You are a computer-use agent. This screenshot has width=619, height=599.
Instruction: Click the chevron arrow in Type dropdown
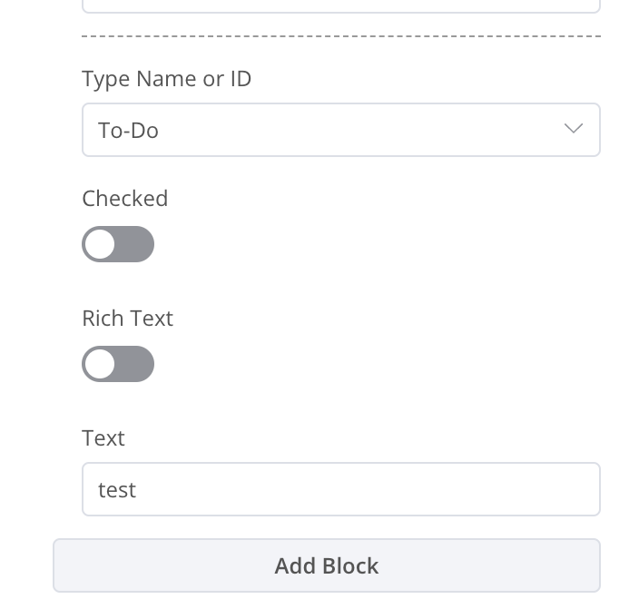(573, 129)
